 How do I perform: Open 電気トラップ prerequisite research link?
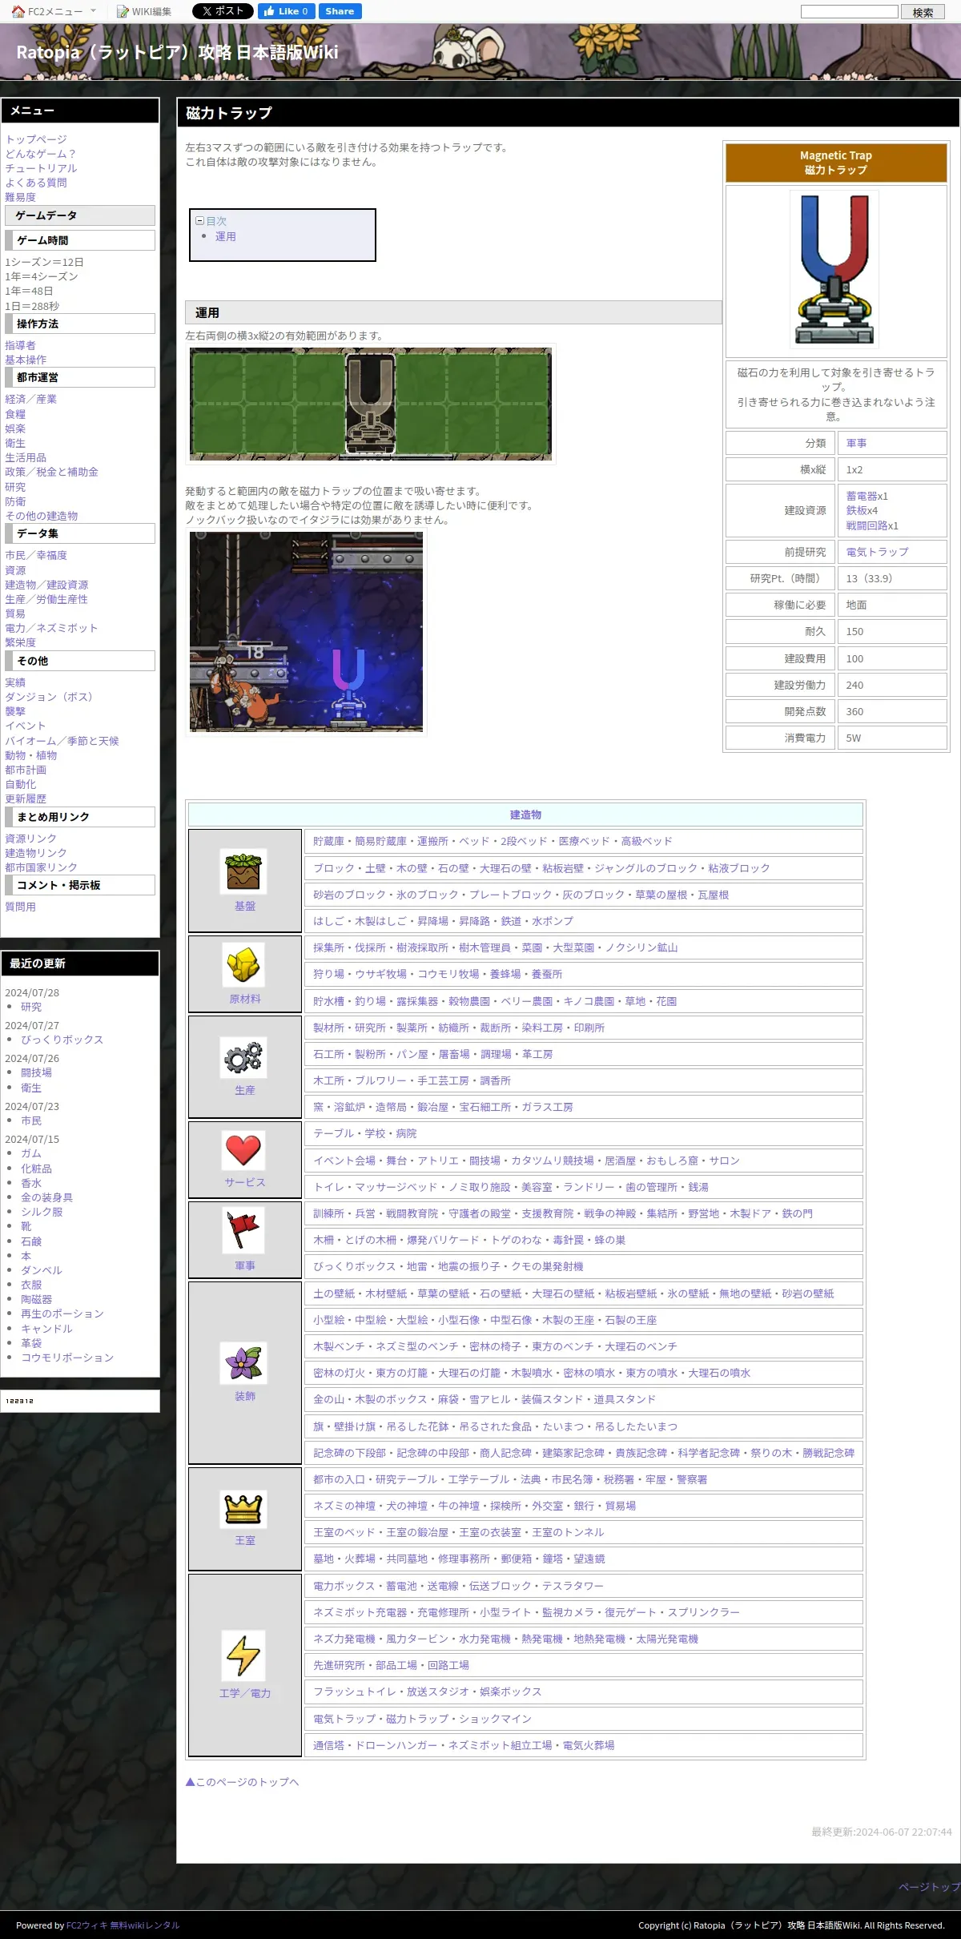[877, 552]
